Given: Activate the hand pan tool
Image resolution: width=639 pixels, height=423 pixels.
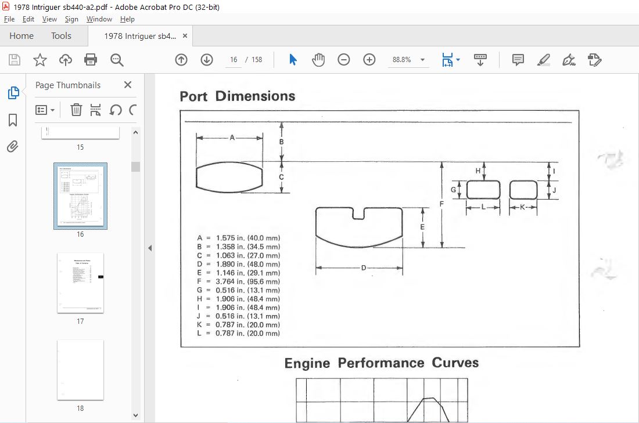Looking at the screenshot, I should tap(318, 60).
